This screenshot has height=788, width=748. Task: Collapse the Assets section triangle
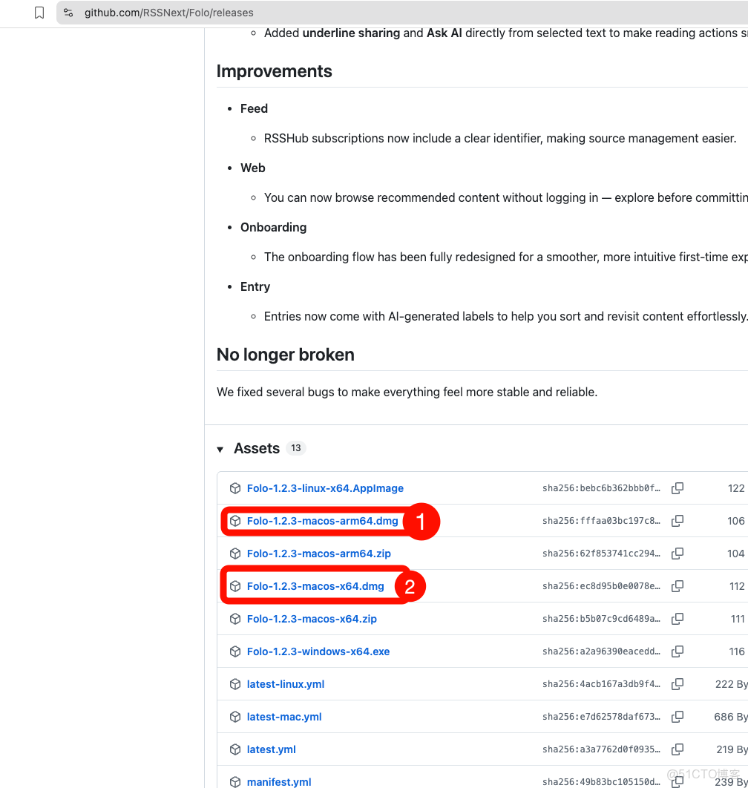click(220, 449)
